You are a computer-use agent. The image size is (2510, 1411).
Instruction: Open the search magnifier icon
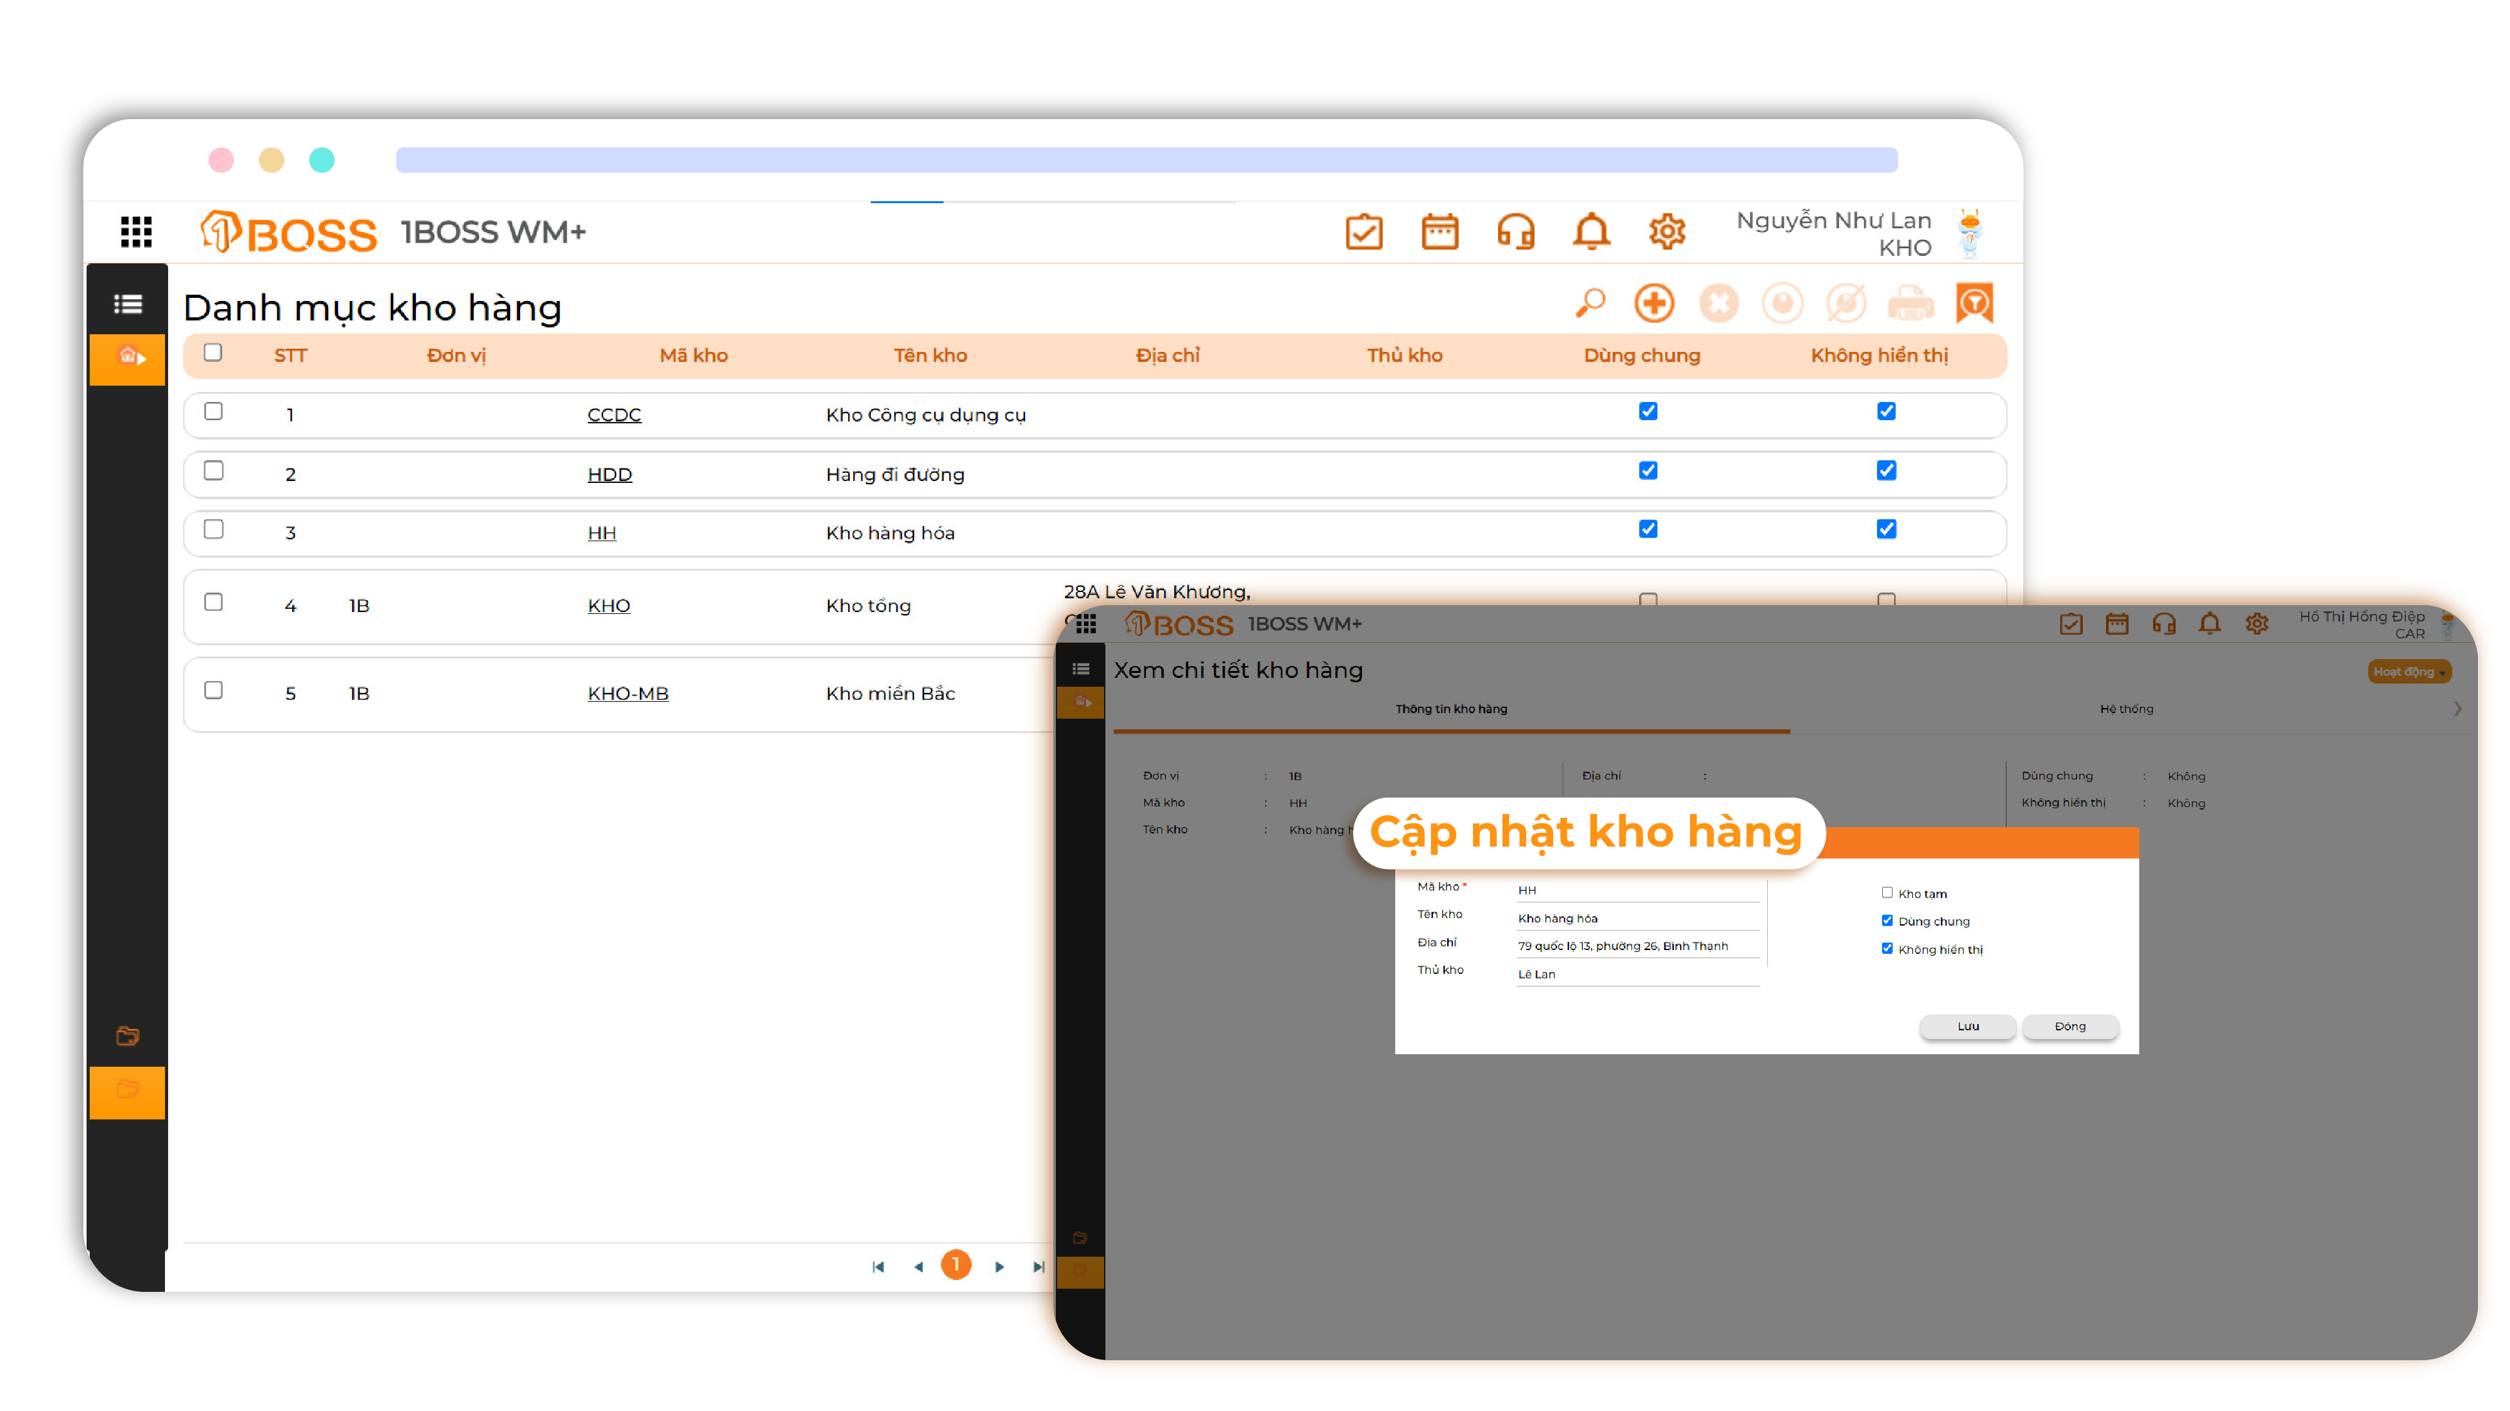[1589, 303]
